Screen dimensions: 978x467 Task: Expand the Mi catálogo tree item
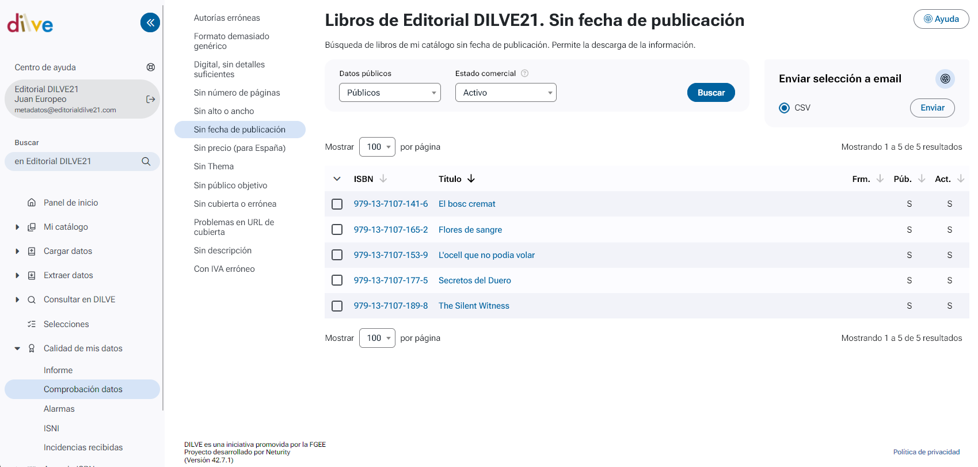[x=17, y=227]
